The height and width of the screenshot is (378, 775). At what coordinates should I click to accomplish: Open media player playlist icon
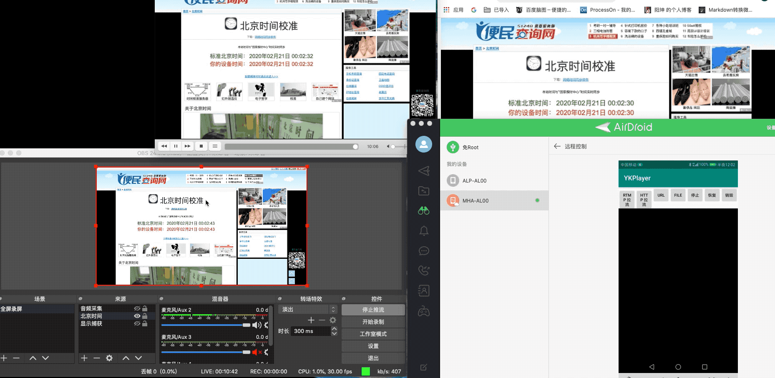[x=215, y=146]
